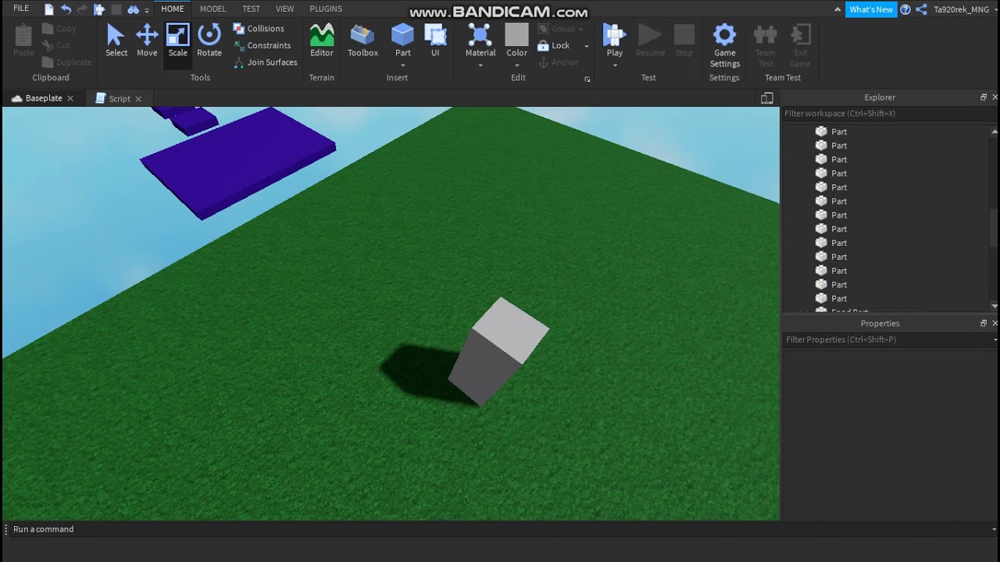
Task: Open the FILE menu
Action: click(21, 9)
